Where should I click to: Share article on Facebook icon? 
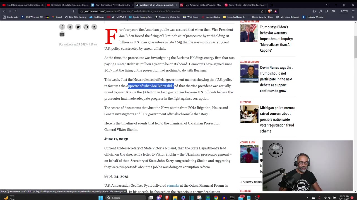62,27
